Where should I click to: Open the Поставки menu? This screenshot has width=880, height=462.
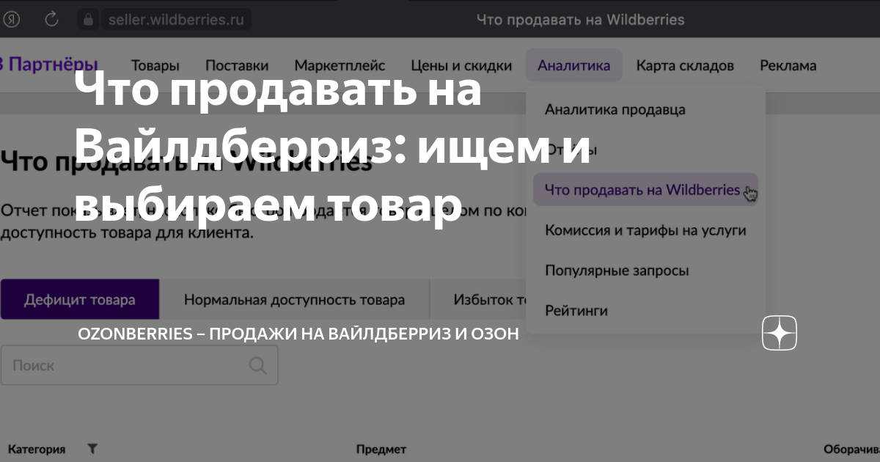[x=237, y=65]
